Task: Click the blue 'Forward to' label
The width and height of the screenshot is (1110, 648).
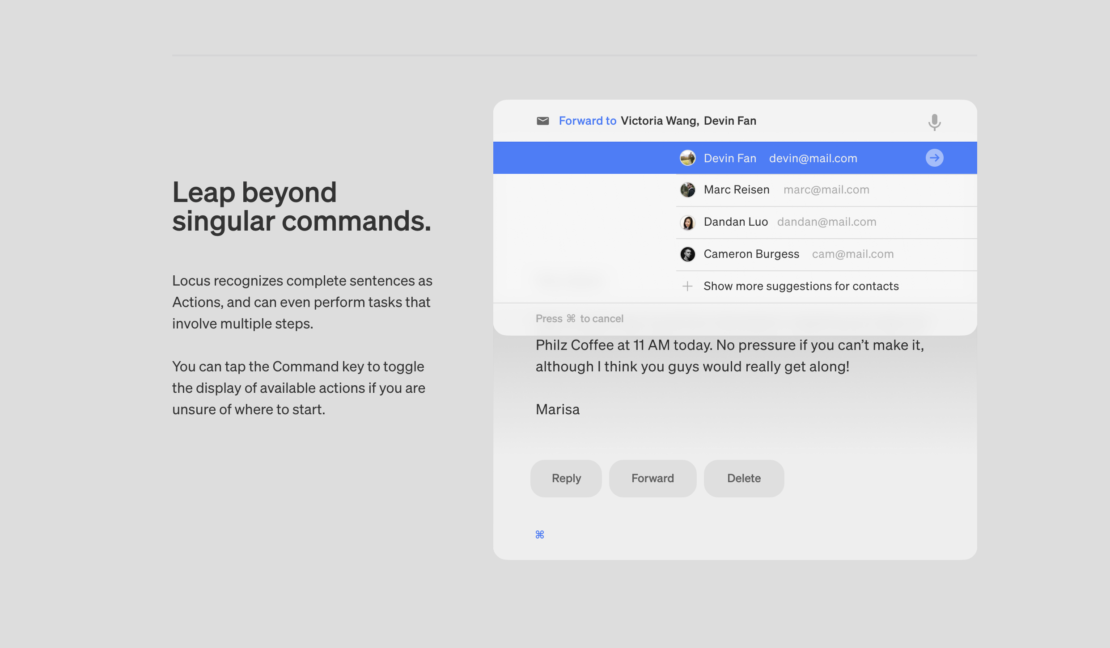Action: point(588,121)
